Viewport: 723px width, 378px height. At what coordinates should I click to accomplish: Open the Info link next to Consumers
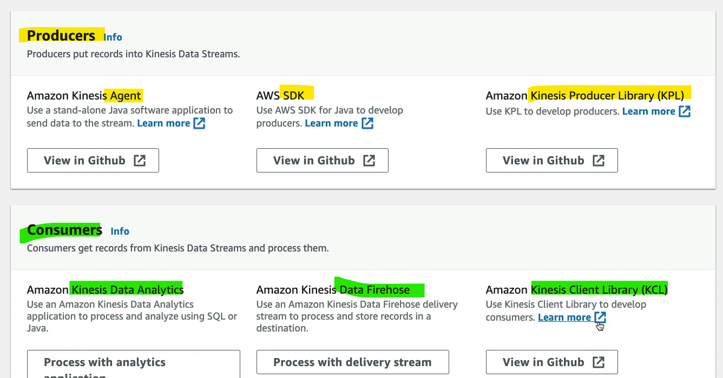click(120, 231)
